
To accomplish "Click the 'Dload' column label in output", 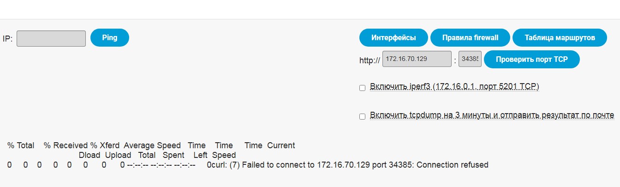I will coord(89,155).
